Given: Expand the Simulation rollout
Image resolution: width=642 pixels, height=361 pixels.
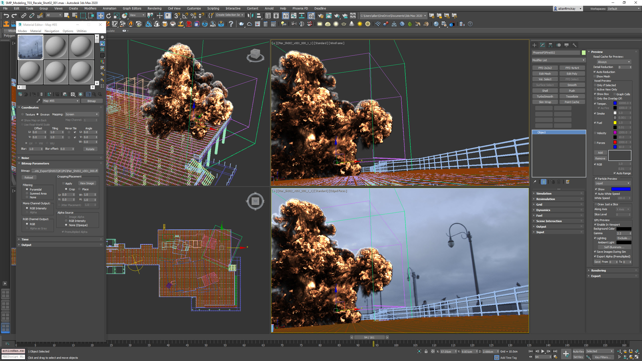Looking at the screenshot, I should click(x=558, y=194).
